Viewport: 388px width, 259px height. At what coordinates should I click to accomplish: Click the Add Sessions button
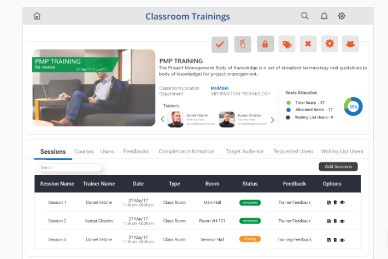[338, 167]
